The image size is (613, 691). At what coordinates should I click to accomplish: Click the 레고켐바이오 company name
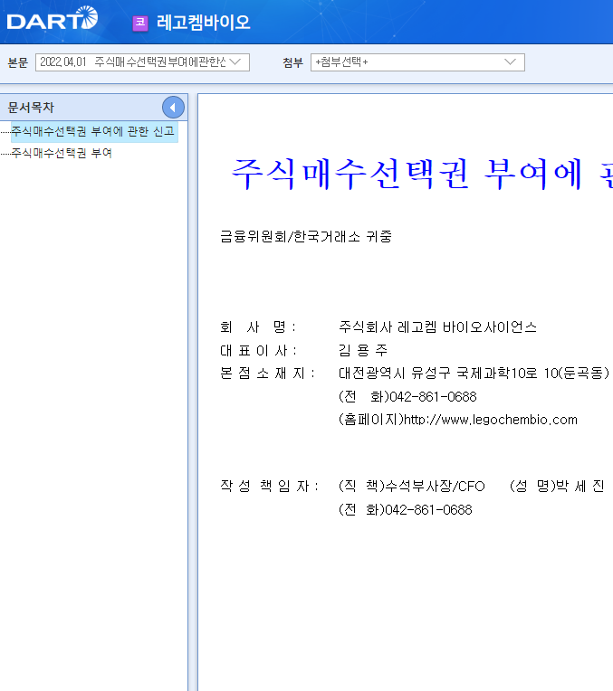click(x=203, y=23)
